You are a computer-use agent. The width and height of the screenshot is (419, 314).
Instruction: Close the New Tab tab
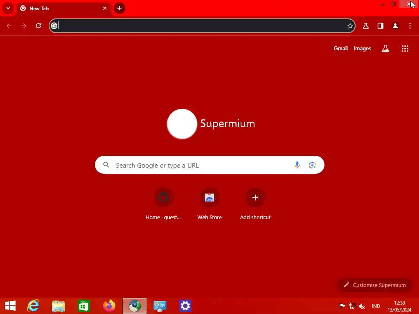pos(105,8)
